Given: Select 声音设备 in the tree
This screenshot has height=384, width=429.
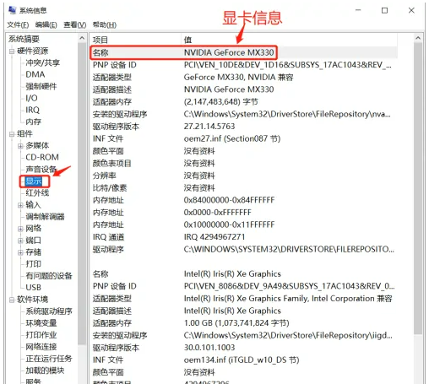Looking at the screenshot, I should (41, 169).
